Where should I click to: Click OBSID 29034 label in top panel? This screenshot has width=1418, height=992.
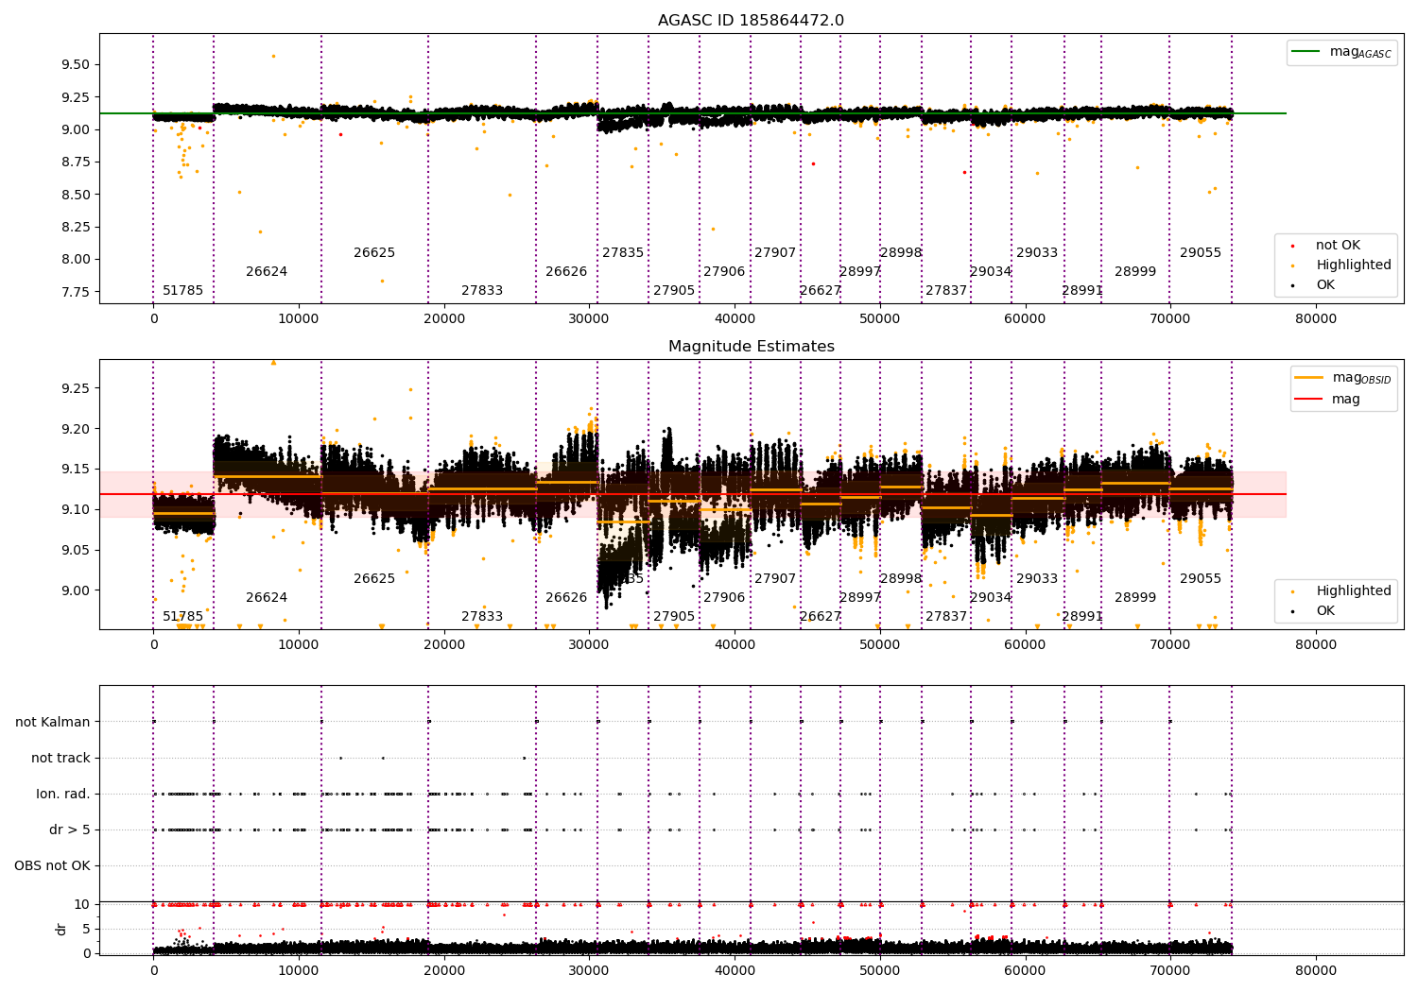991,272
